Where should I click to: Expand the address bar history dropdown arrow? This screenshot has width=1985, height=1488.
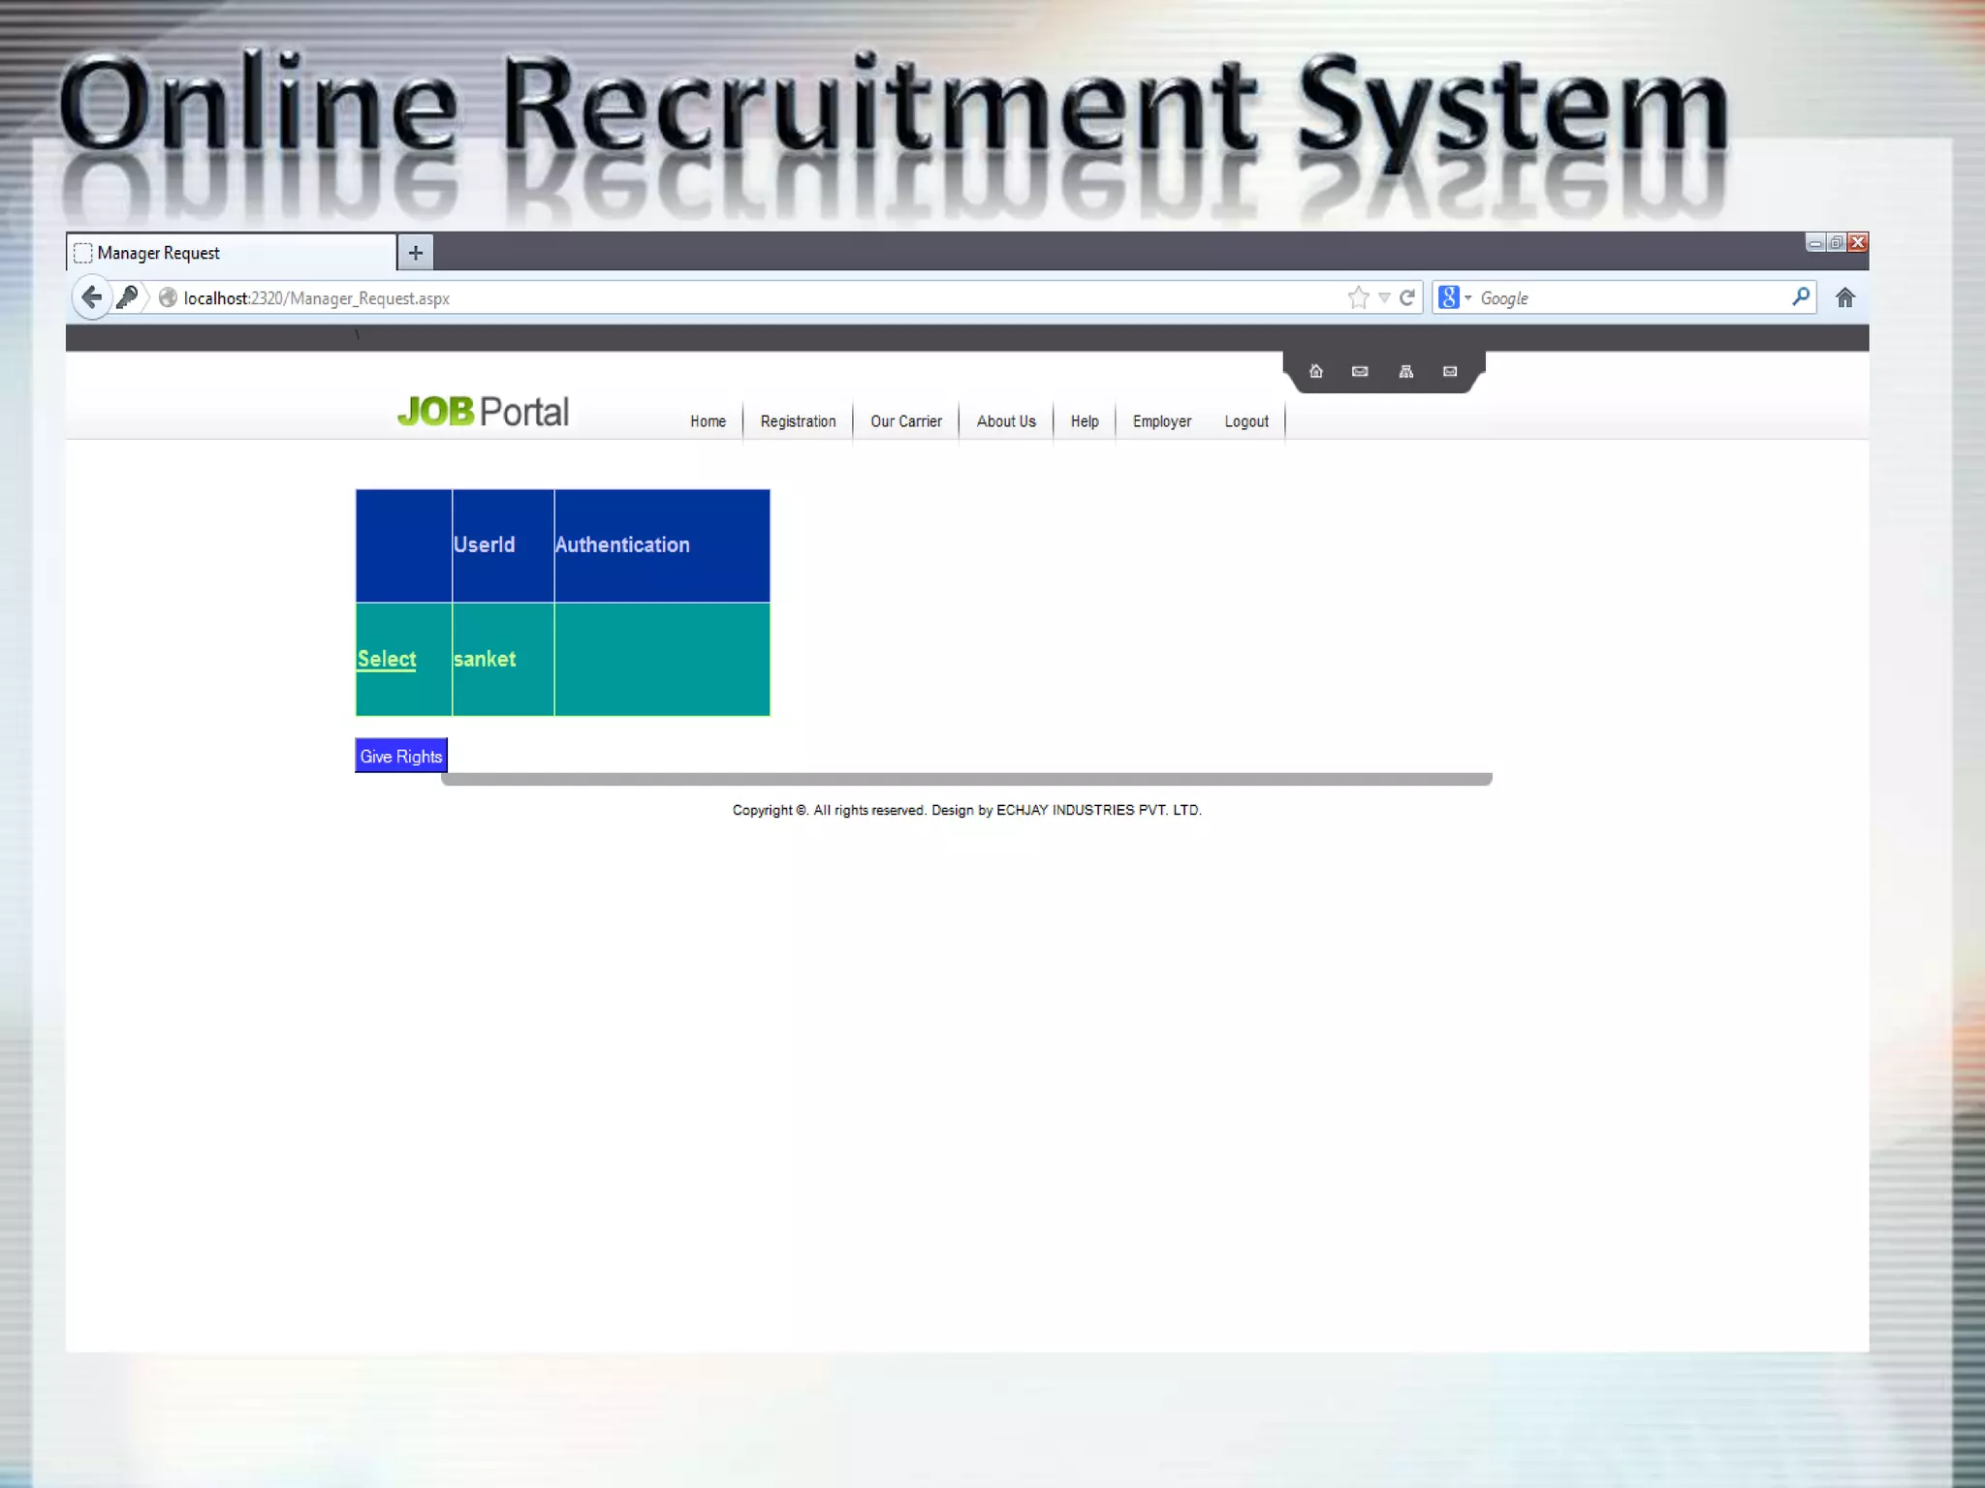tap(1384, 297)
